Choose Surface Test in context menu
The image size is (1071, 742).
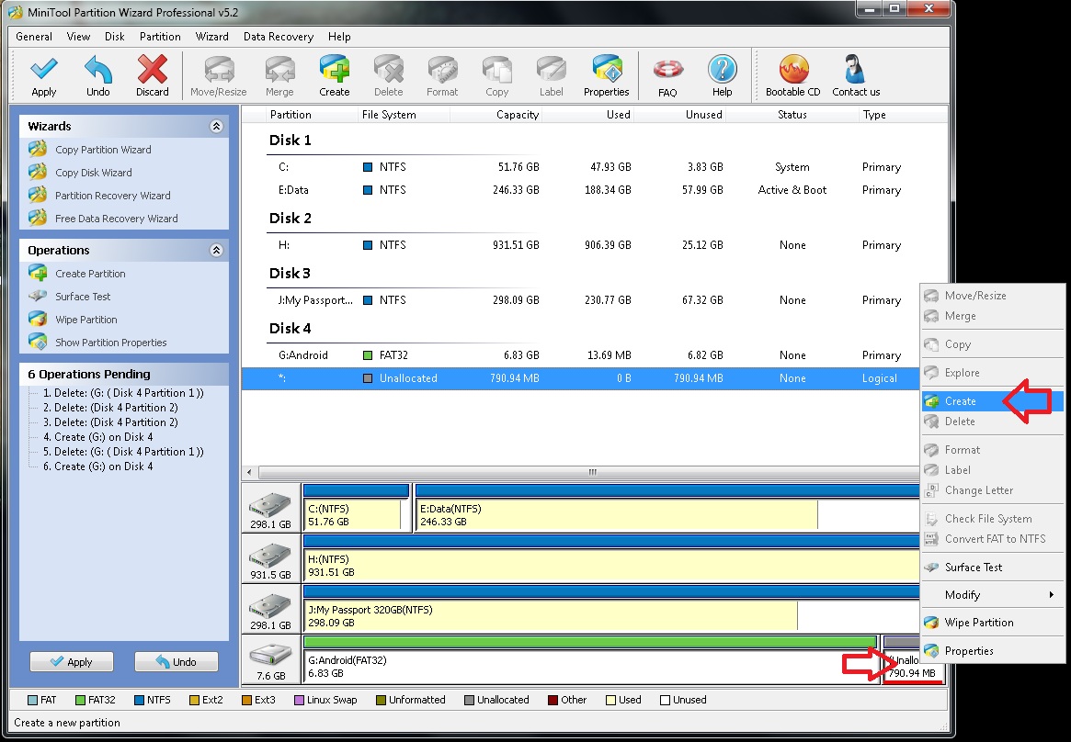pos(992,568)
